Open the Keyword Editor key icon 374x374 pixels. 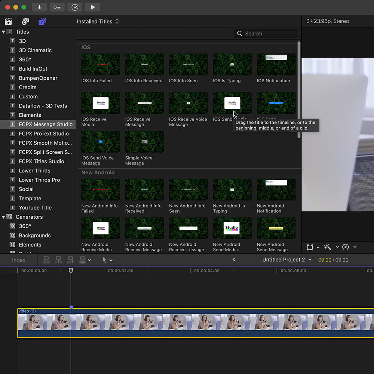[57, 7]
